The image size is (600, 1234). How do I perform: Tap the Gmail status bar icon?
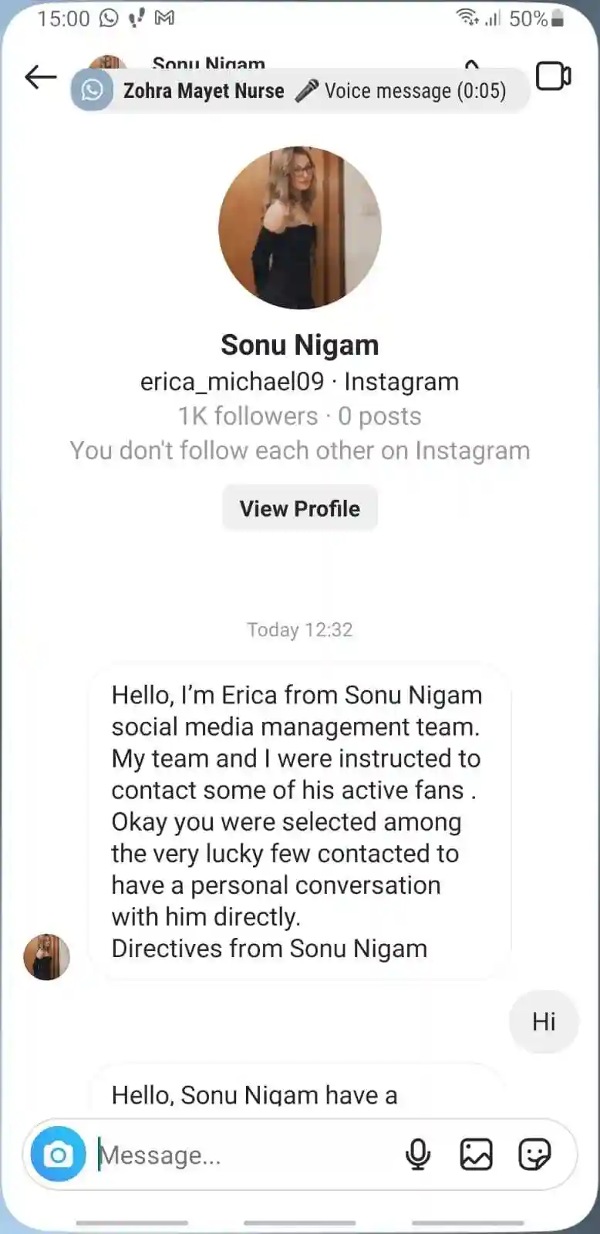coord(164,18)
